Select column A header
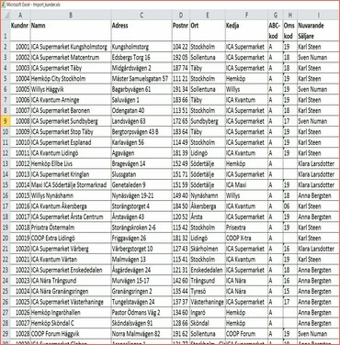 tap(20, 15)
